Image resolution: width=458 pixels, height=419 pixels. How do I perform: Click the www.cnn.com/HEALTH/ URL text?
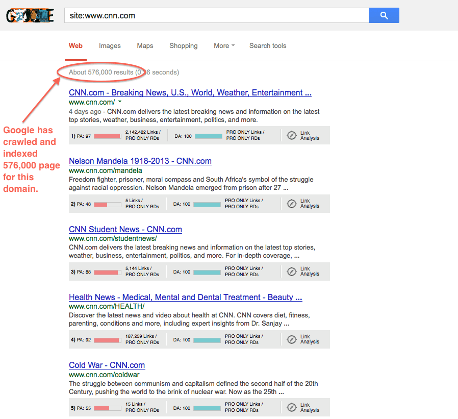pyautogui.click(x=107, y=306)
